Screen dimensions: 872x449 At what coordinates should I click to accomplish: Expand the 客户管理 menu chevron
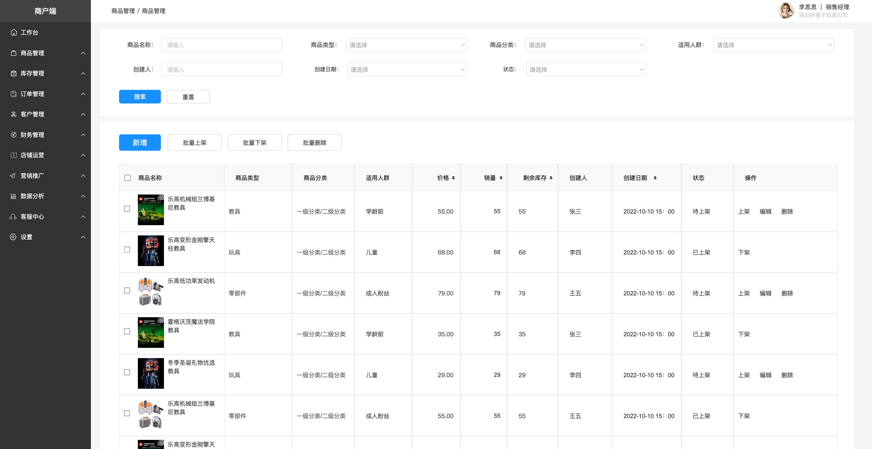pos(83,114)
